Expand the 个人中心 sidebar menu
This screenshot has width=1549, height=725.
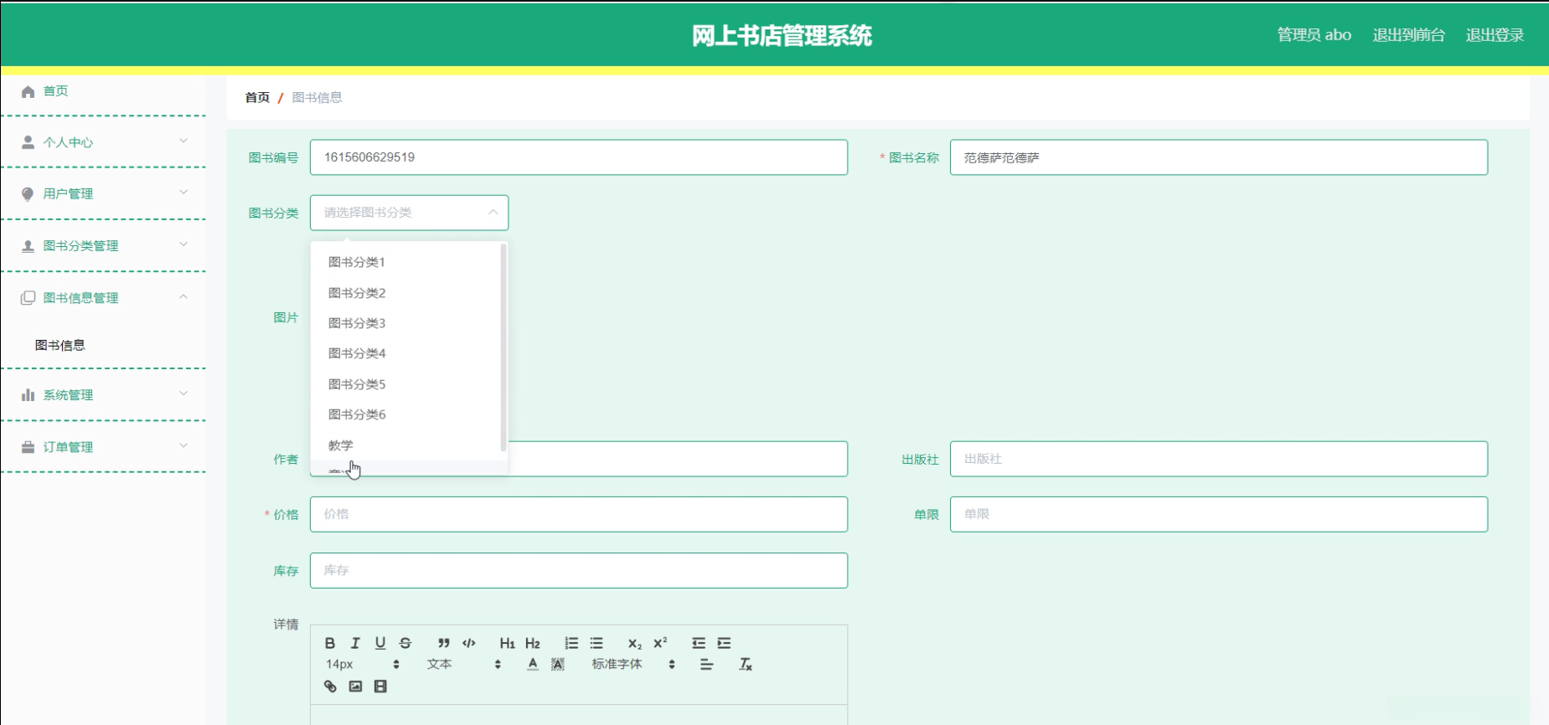coord(104,142)
